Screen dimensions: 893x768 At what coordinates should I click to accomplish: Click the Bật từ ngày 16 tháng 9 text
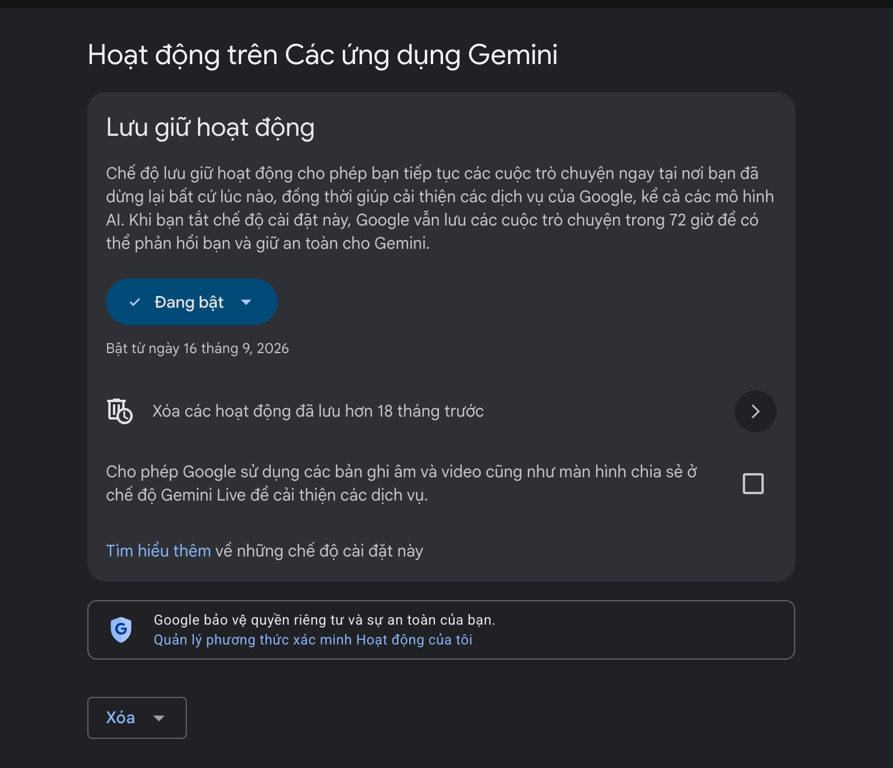[x=197, y=348]
